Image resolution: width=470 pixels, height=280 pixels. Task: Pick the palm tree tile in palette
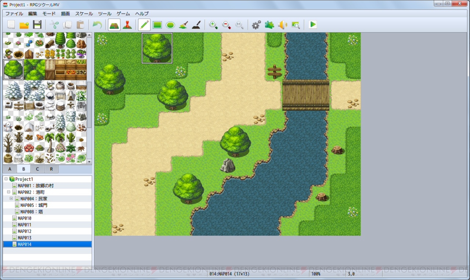(x=50, y=143)
